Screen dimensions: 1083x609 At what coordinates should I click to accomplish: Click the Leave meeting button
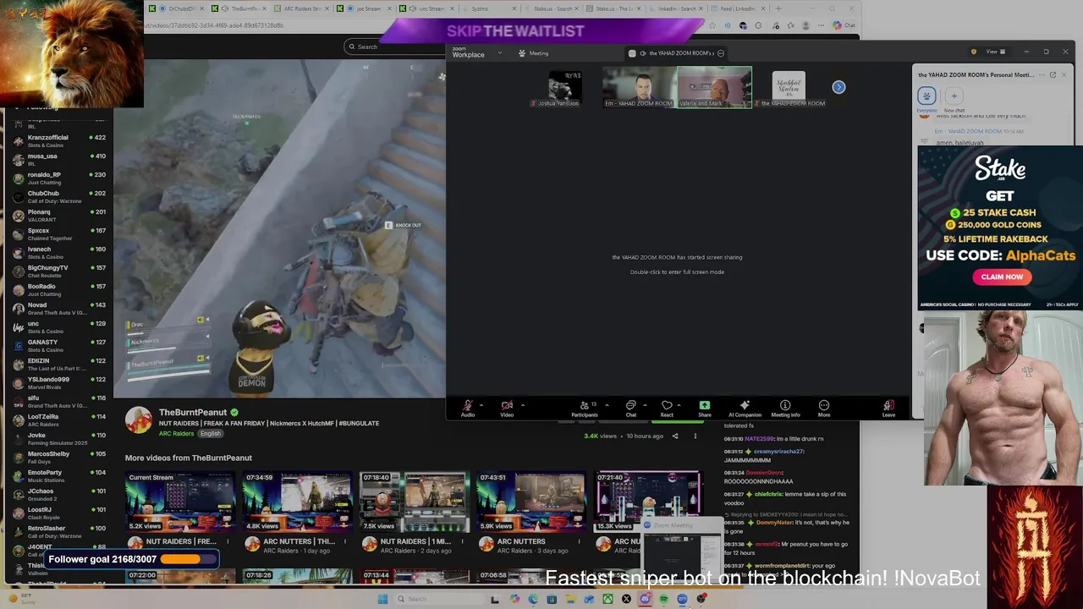click(x=888, y=409)
